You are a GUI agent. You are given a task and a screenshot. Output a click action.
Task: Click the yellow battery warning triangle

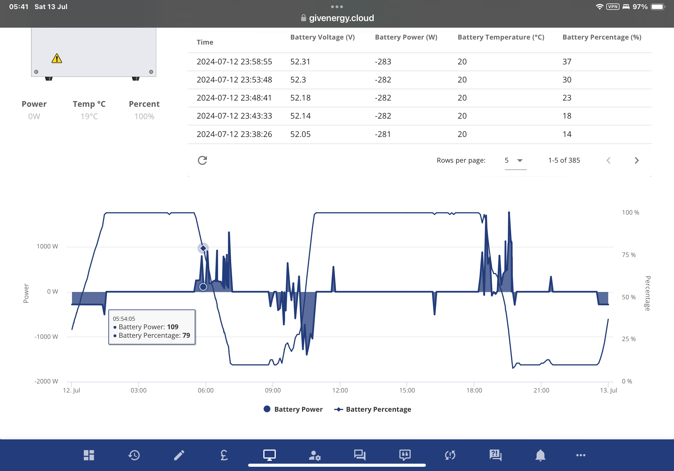pyautogui.click(x=57, y=58)
